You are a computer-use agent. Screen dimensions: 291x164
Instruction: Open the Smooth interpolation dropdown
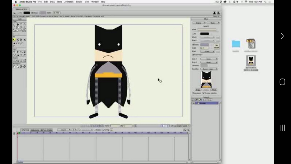64,130
